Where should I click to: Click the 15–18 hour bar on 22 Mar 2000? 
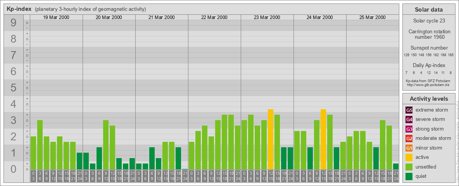coord(224,142)
